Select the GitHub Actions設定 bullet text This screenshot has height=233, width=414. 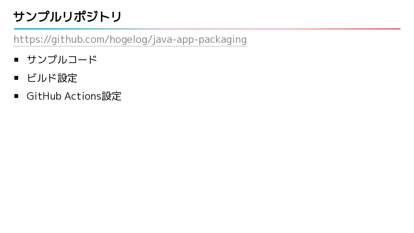click(74, 96)
